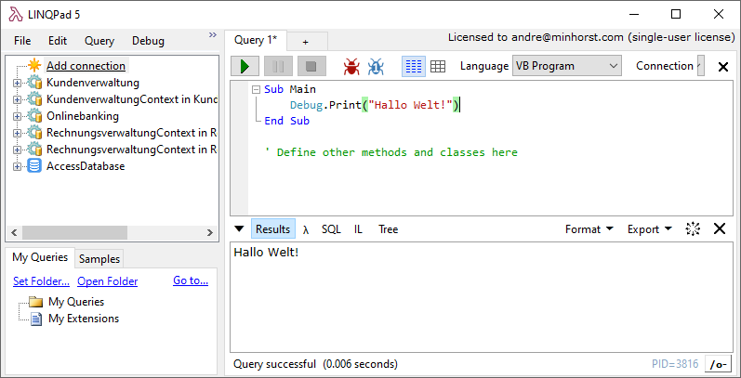Click the pause execution button
The image size is (741, 378).
click(x=278, y=66)
